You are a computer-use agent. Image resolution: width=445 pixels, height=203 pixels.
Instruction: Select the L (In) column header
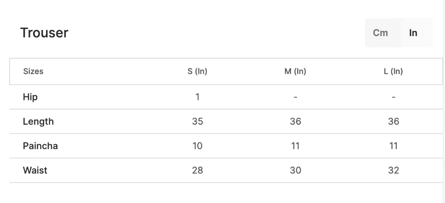(393, 71)
